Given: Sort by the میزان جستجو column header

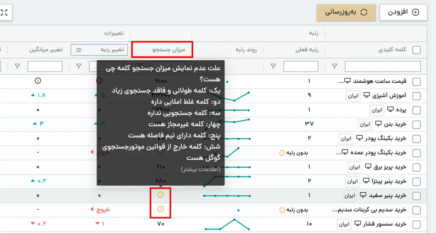Looking at the screenshot, I should (x=169, y=50).
